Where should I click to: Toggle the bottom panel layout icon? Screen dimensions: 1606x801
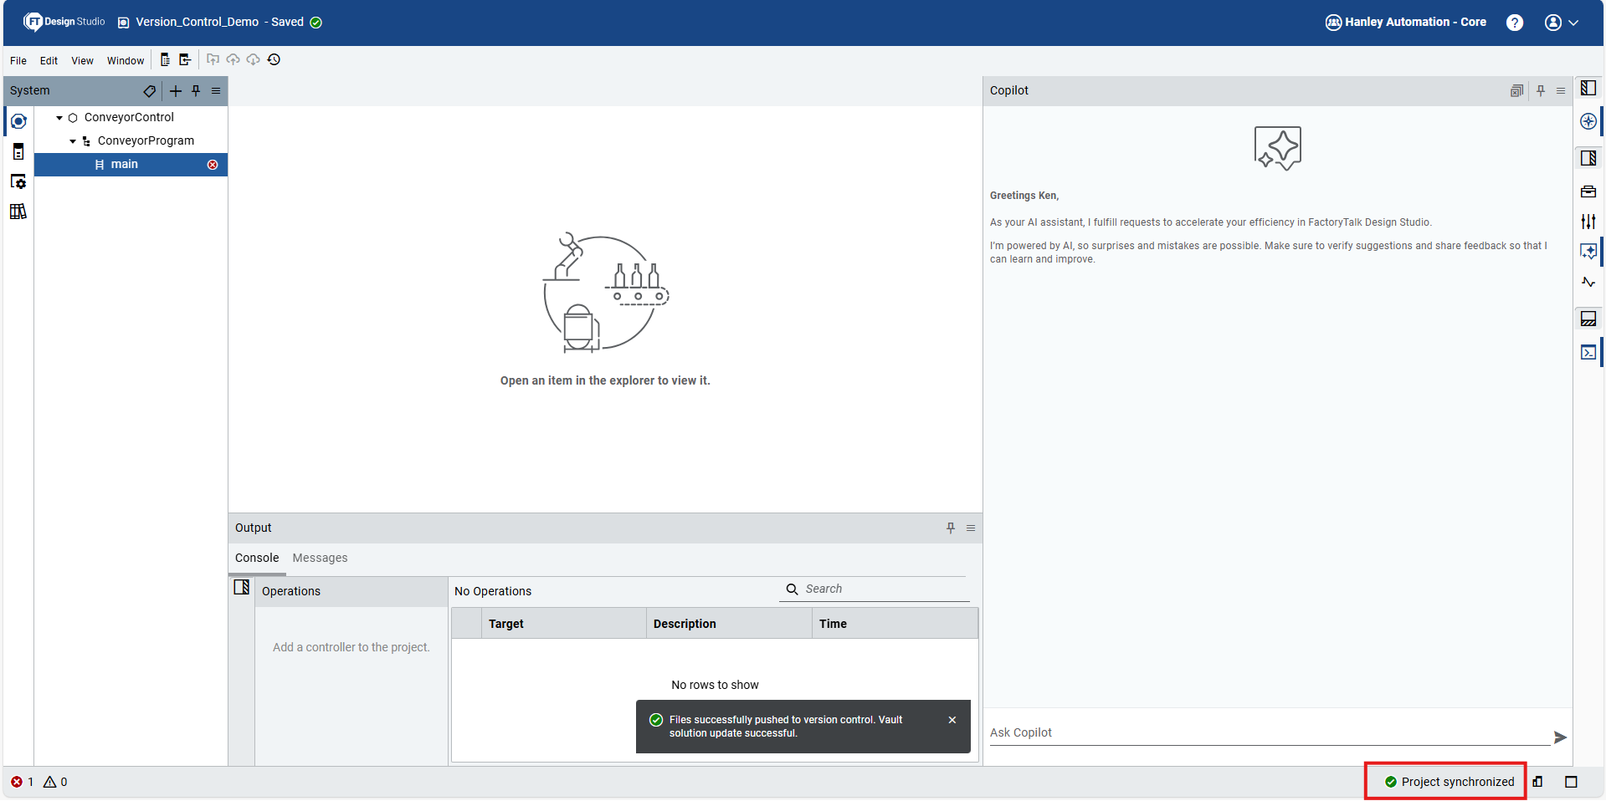(x=1588, y=319)
